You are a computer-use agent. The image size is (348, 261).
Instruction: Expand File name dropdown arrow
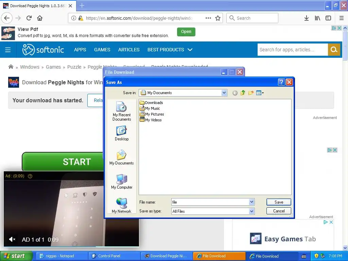tap(251, 202)
